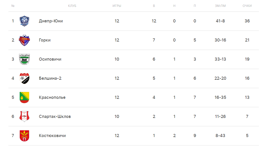Select the Краснополье green-yellow coat of arms
The height and width of the screenshot is (149, 265).
24,98
